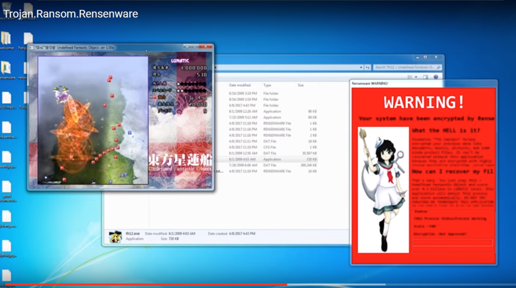Click the 'What the HELL is it?' heading
Screen dimensions: 516x288
pyautogui.click(x=446, y=131)
